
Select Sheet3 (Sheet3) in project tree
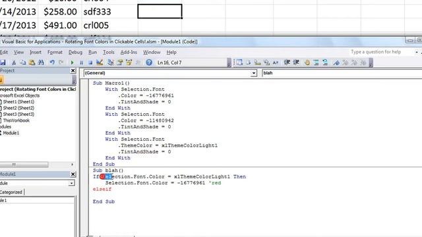tap(18, 114)
